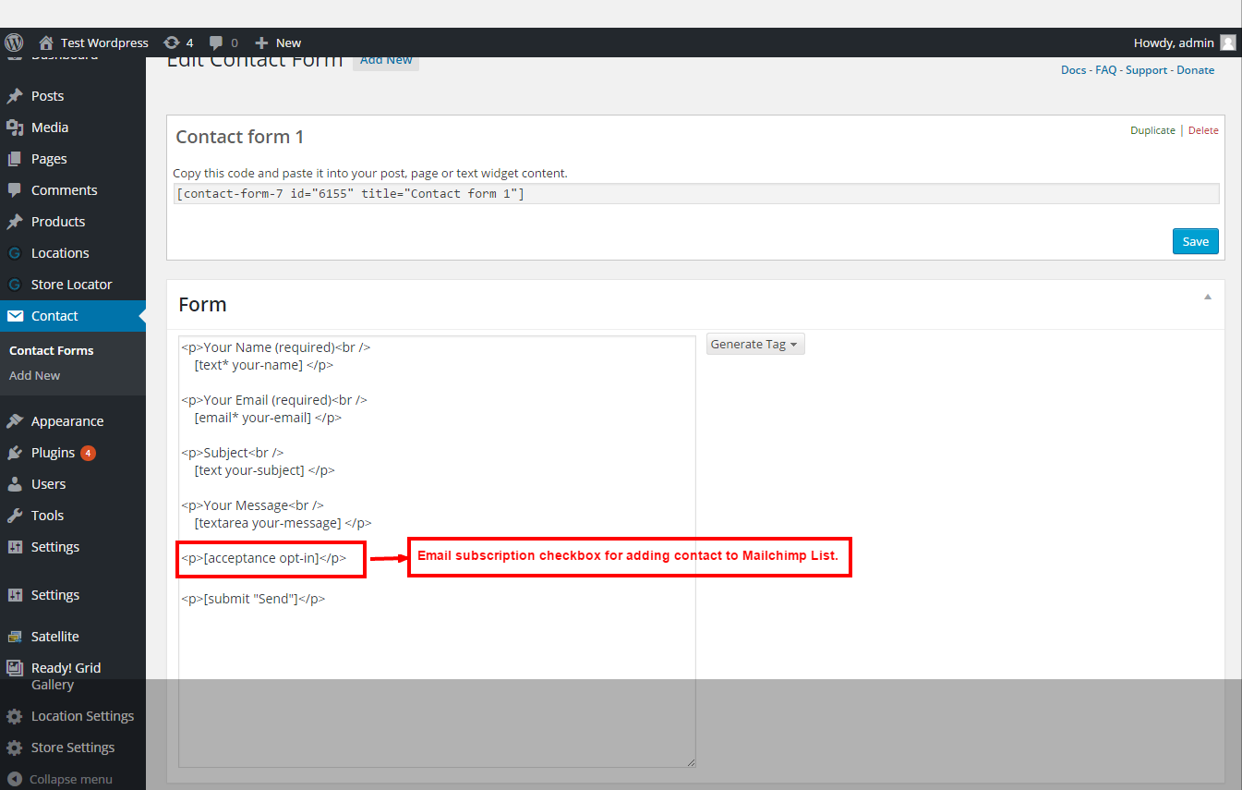Click the Products pin icon
This screenshot has height=790, width=1242.
pos(15,222)
